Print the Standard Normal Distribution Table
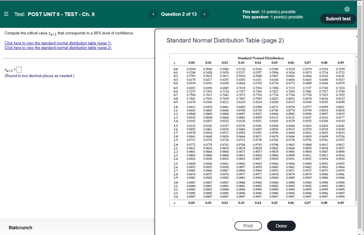 pyautogui.click(x=248, y=226)
